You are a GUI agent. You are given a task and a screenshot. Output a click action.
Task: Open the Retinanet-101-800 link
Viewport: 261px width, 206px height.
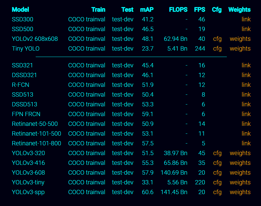[x=246, y=143]
